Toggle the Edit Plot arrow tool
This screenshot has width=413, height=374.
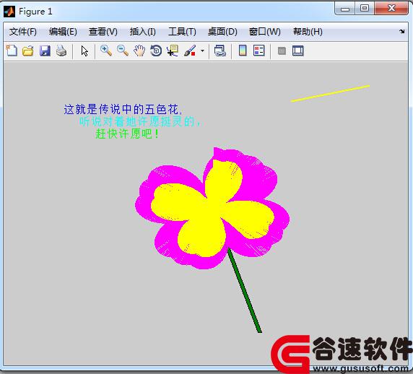click(84, 51)
